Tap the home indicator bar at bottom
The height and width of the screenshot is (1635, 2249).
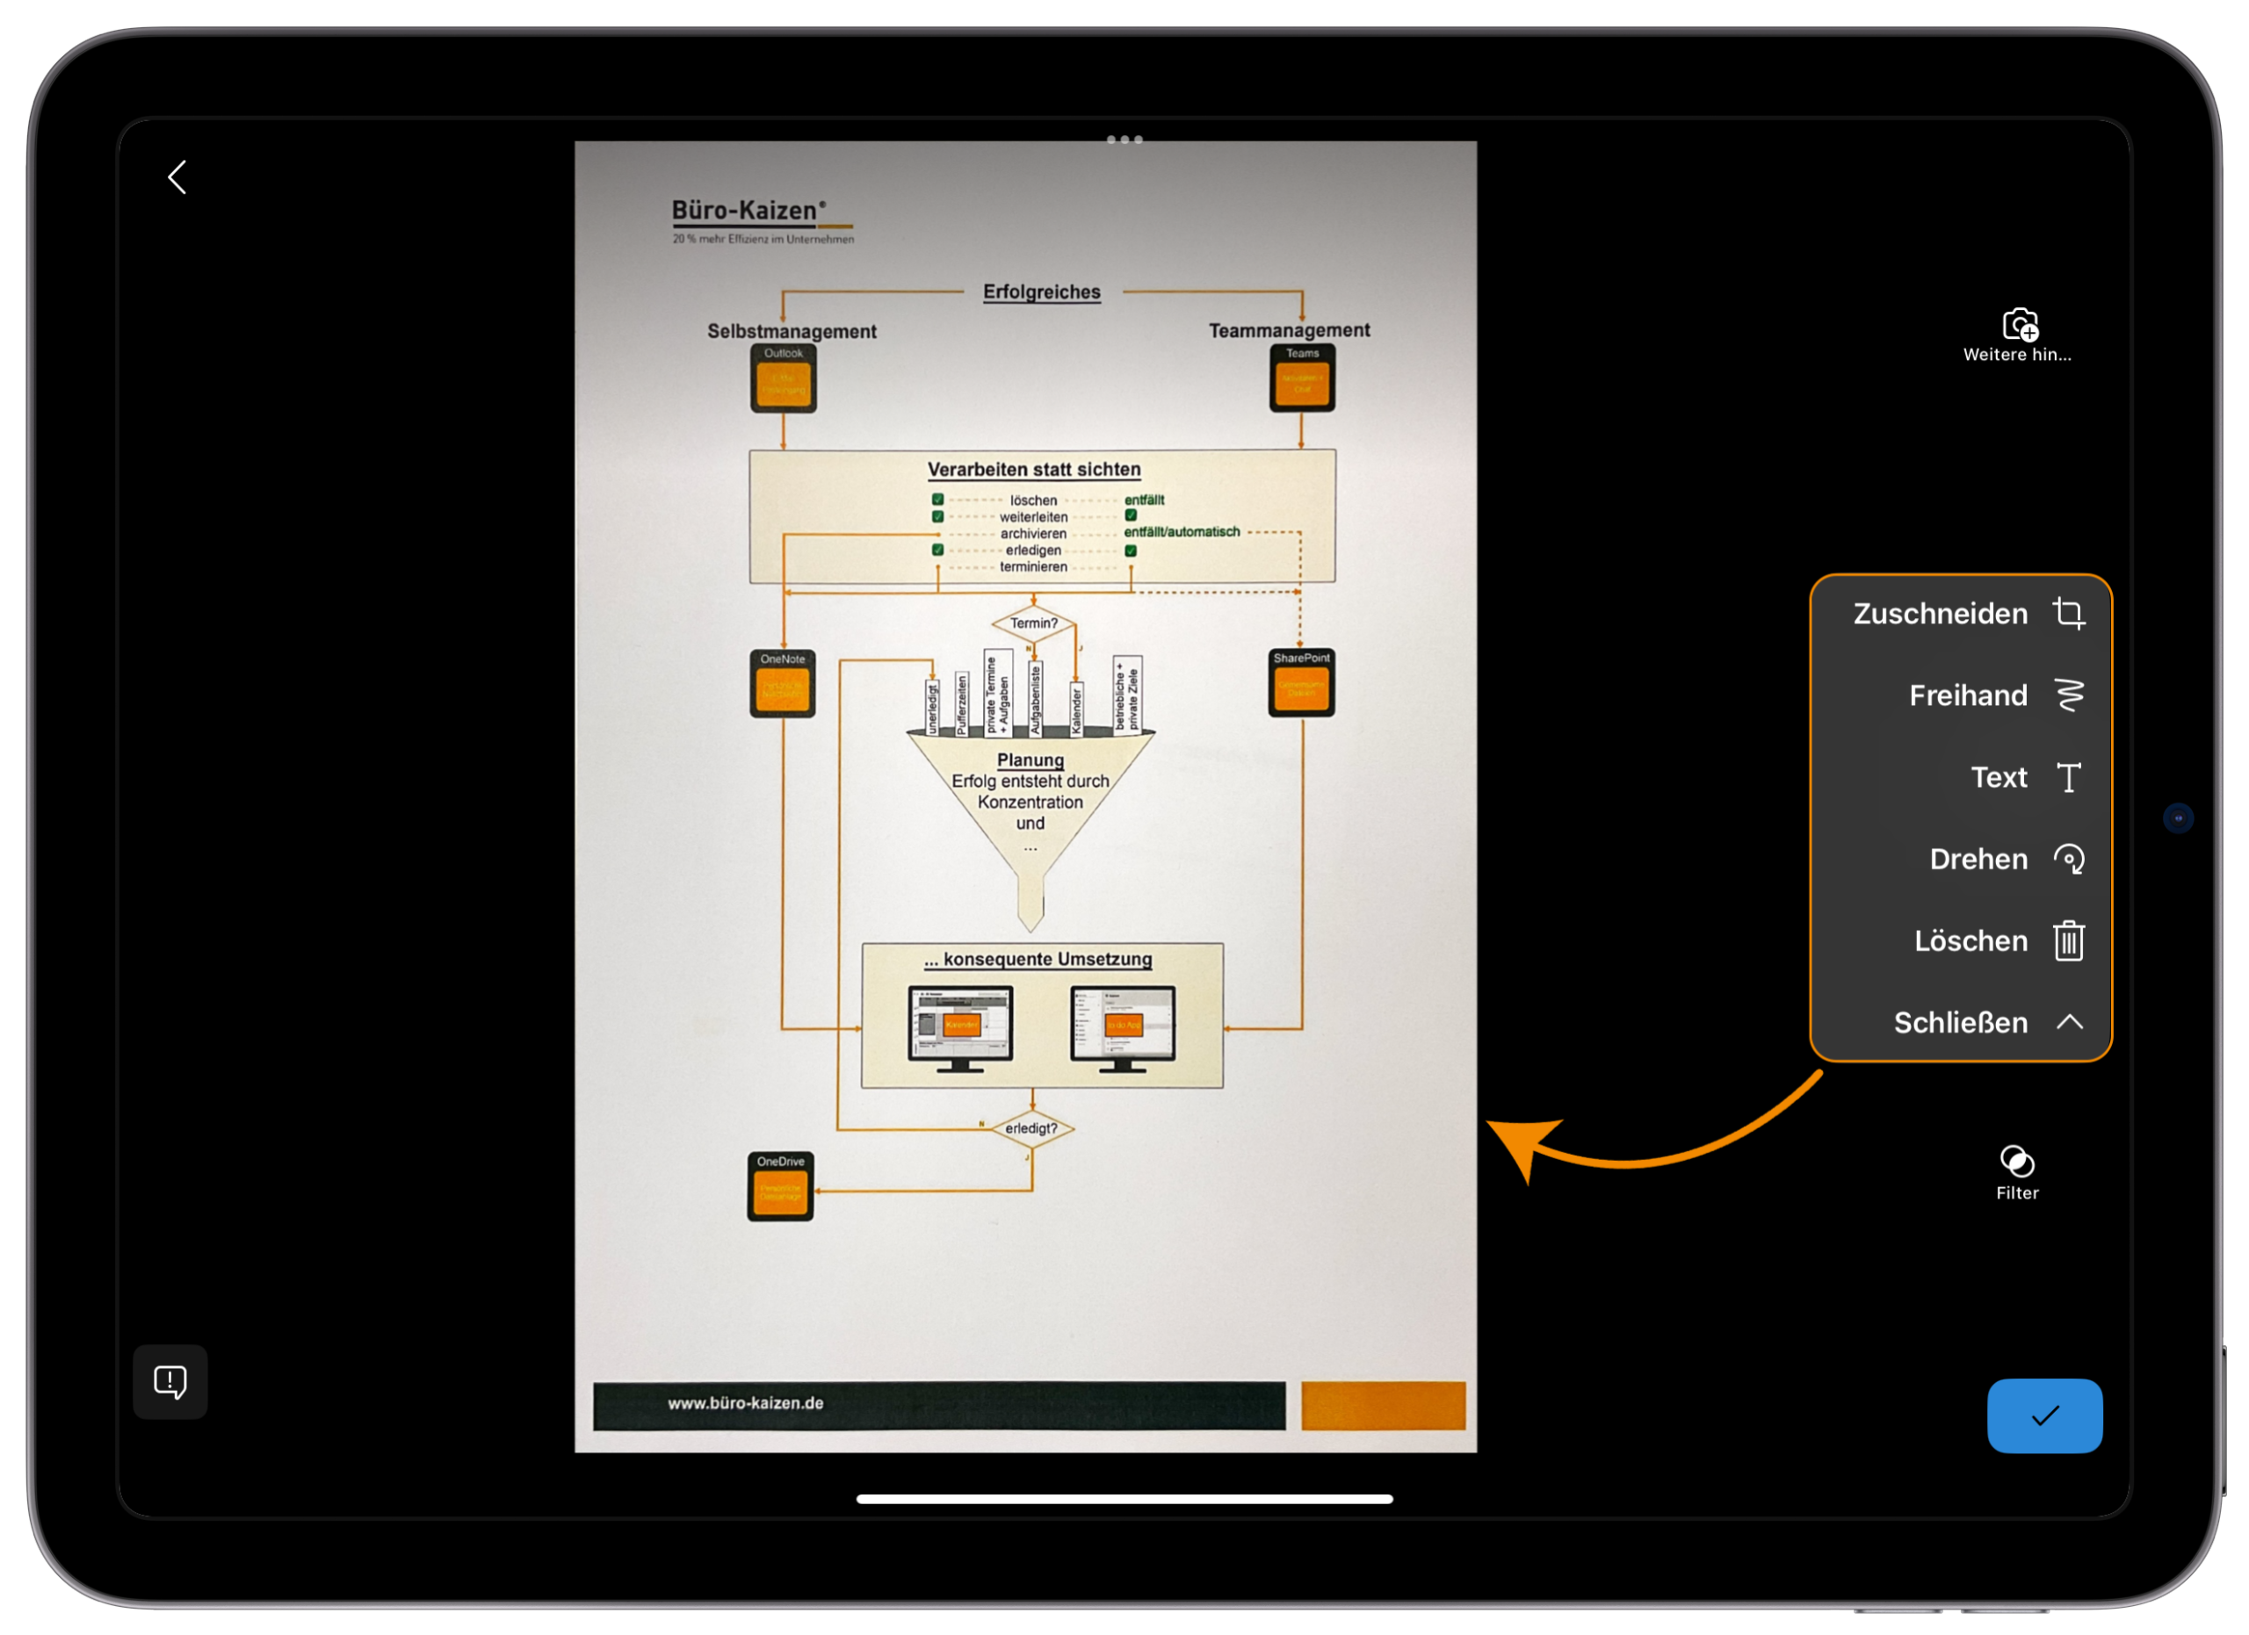coord(1124,1499)
